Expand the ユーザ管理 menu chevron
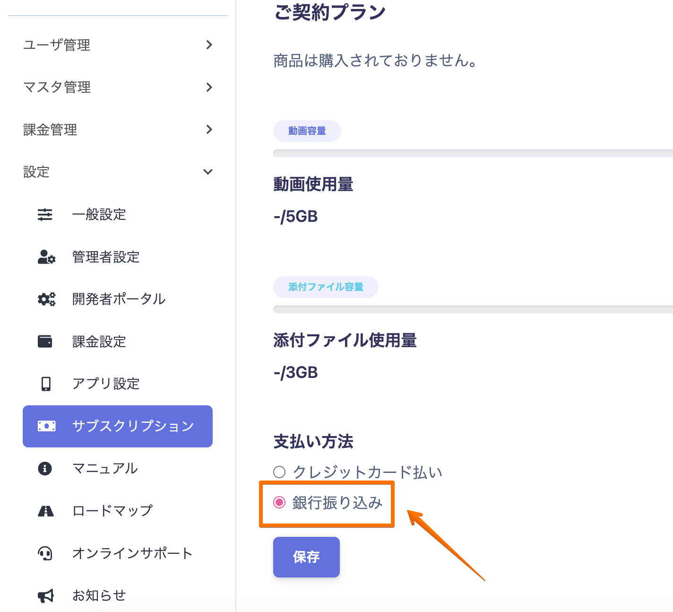This screenshot has width=673, height=612. [x=209, y=45]
